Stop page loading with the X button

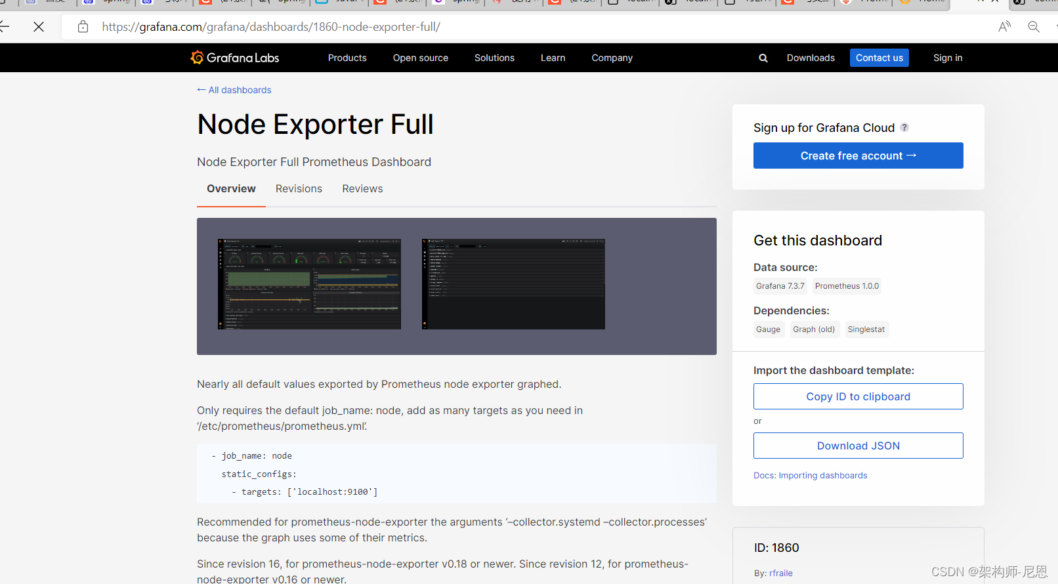pyautogui.click(x=39, y=27)
